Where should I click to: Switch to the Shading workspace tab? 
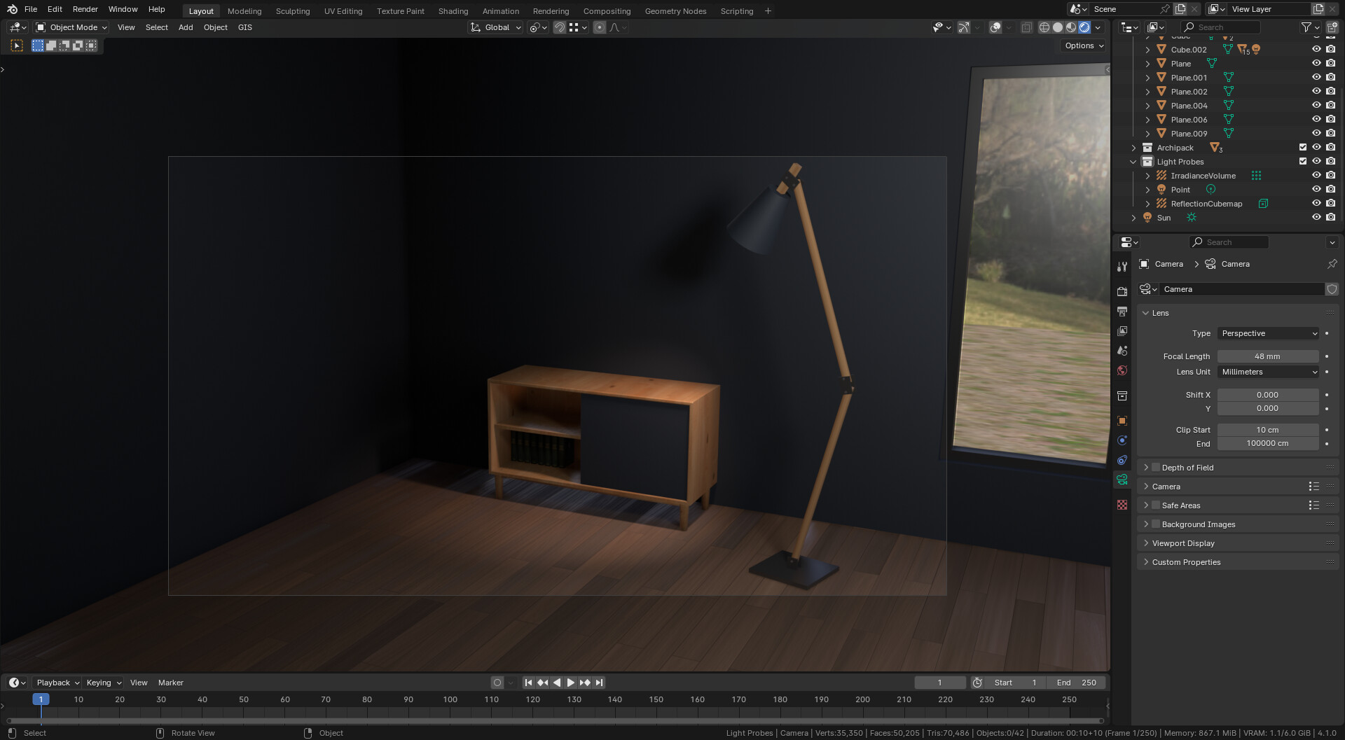pos(453,11)
